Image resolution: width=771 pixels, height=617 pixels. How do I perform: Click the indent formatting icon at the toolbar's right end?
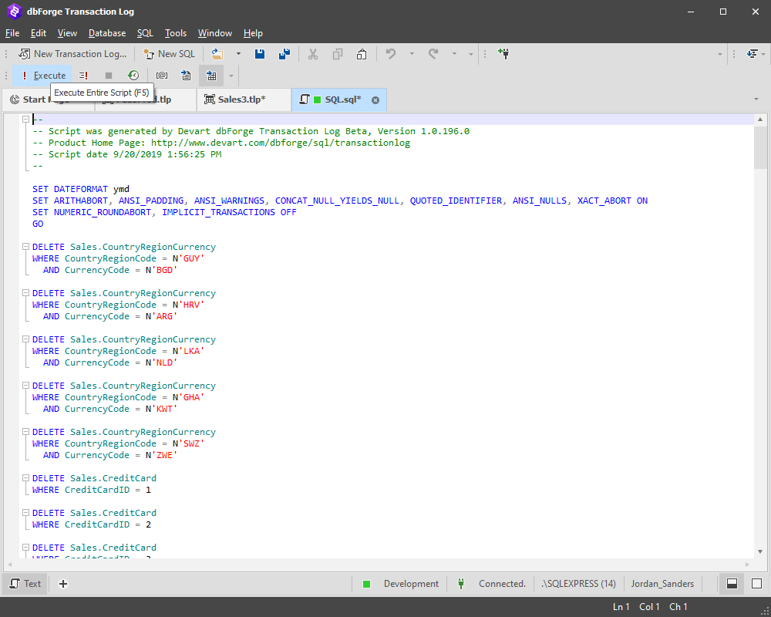click(752, 54)
